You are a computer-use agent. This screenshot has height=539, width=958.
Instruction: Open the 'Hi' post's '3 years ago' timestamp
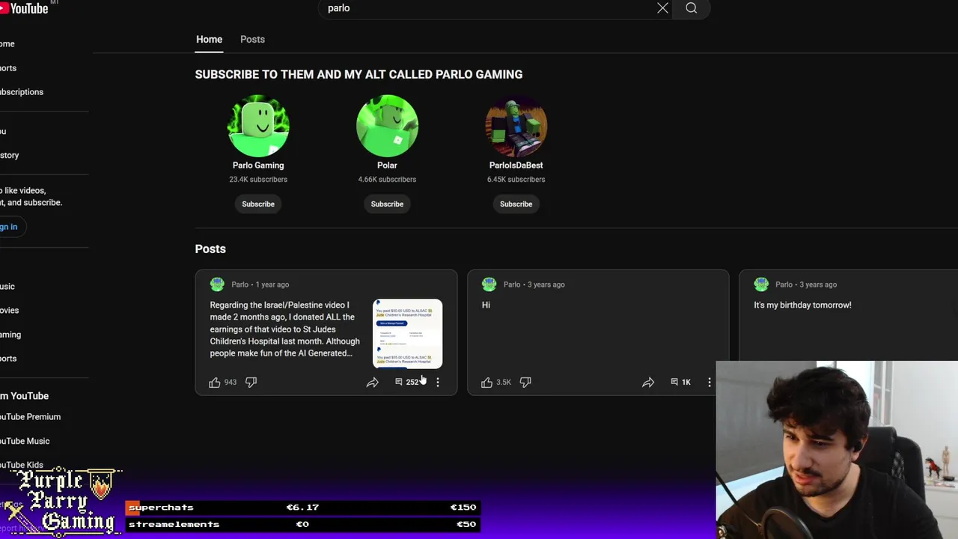[x=546, y=284]
